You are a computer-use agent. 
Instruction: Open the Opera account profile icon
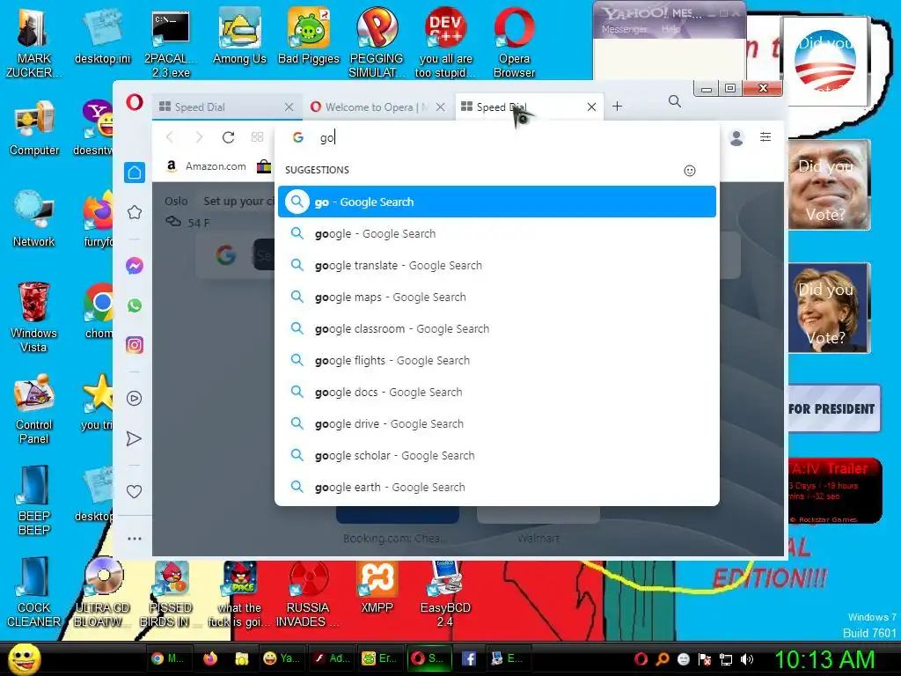(736, 137)
